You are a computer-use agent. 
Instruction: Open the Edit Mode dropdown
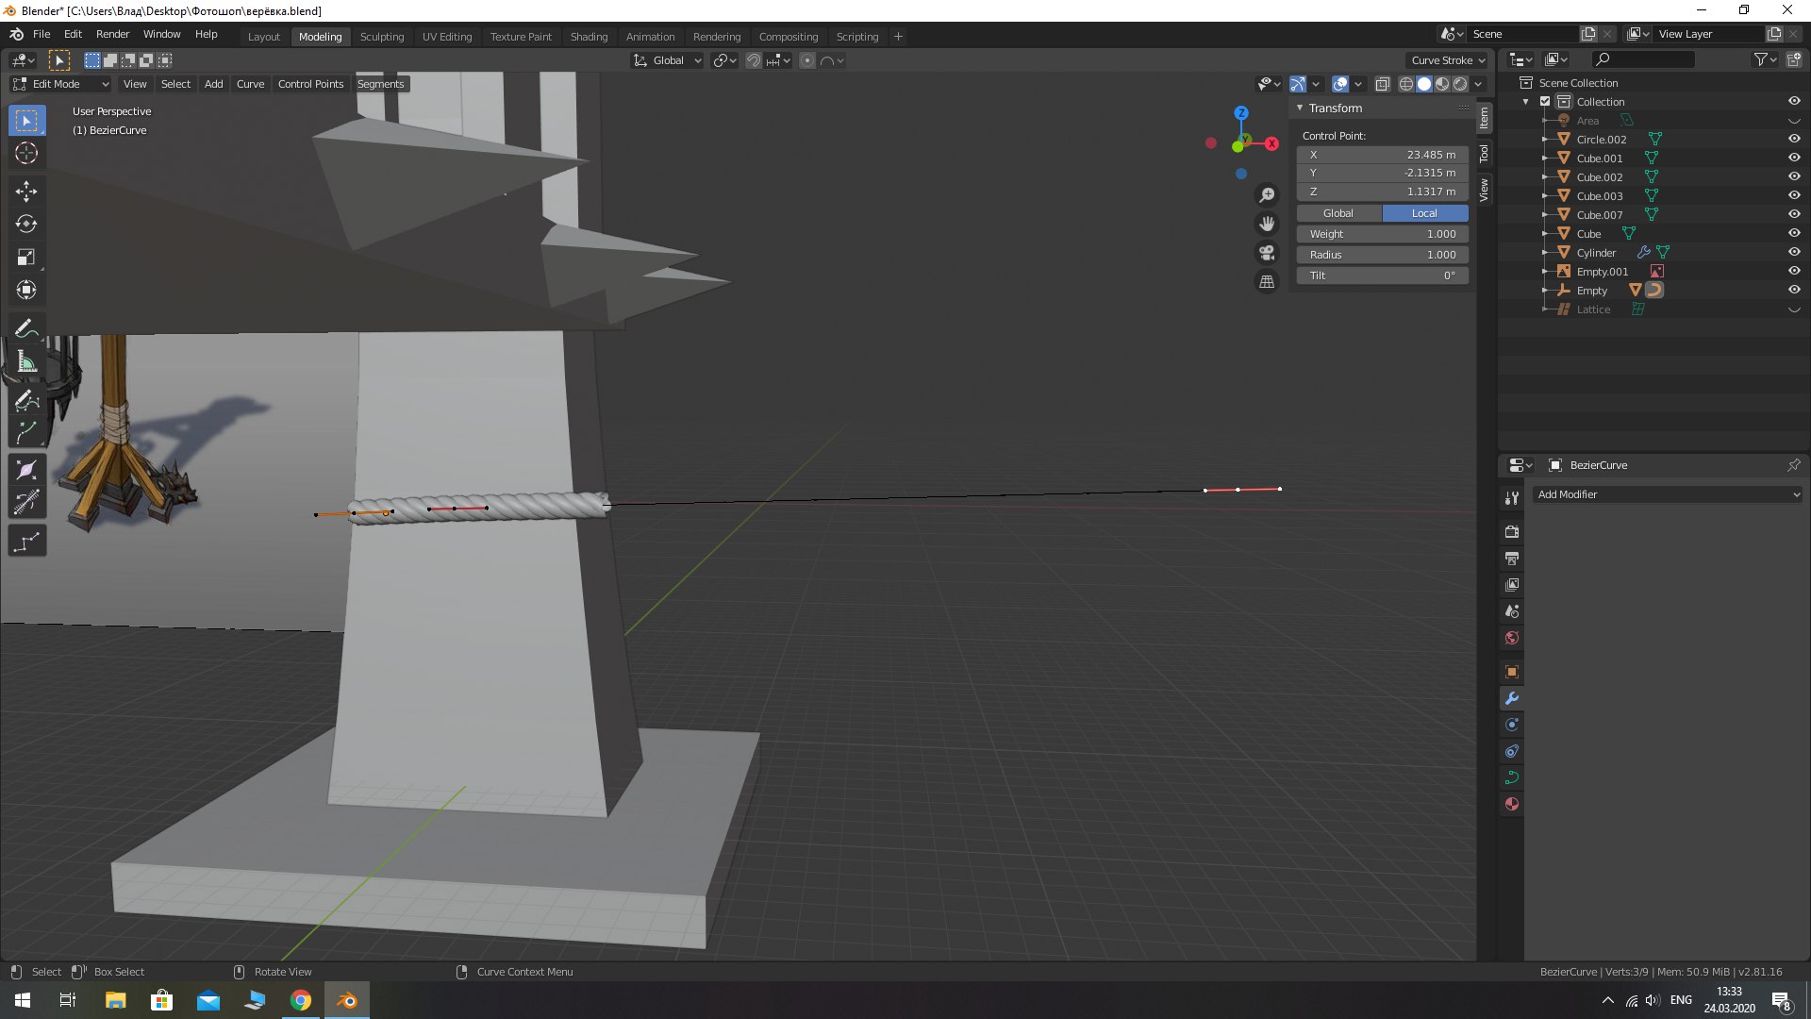coord(61,84)
